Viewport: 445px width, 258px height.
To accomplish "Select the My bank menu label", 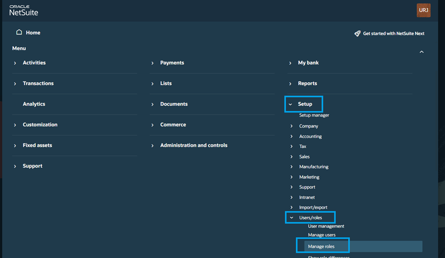I will click(x=308, y=62).
